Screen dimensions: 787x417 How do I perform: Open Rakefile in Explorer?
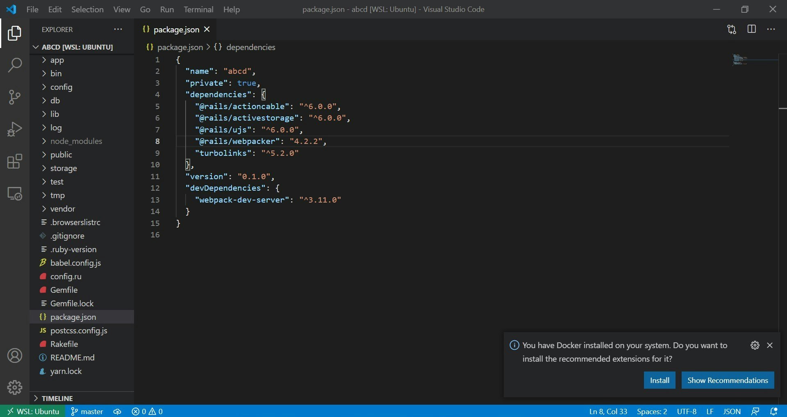coord(82,344)
